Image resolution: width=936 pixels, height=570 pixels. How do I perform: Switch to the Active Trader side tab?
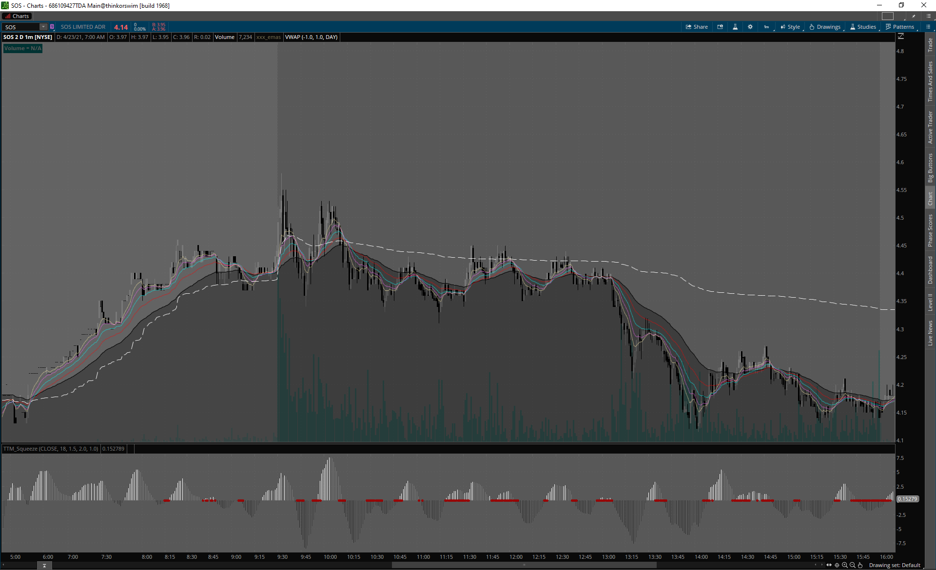[x=930, y=127]
